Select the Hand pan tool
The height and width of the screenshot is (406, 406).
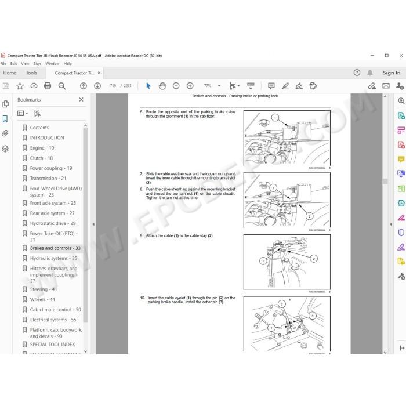tap(162, 86)
